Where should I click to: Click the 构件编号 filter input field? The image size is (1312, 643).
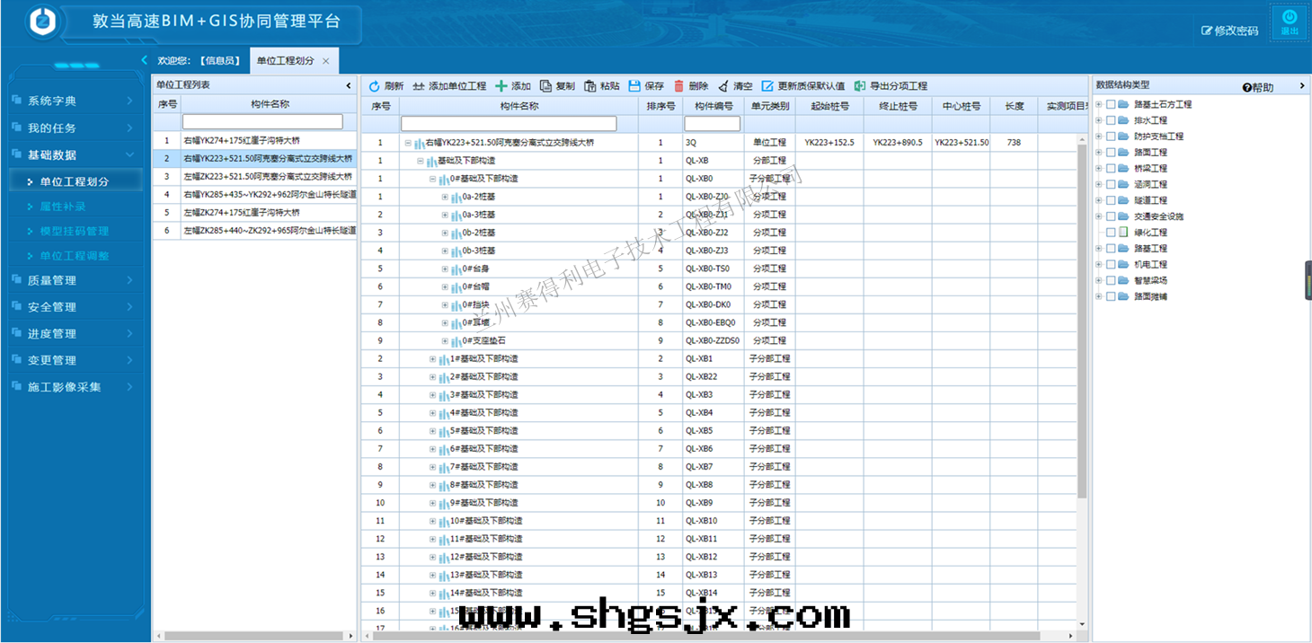(712, 124)
